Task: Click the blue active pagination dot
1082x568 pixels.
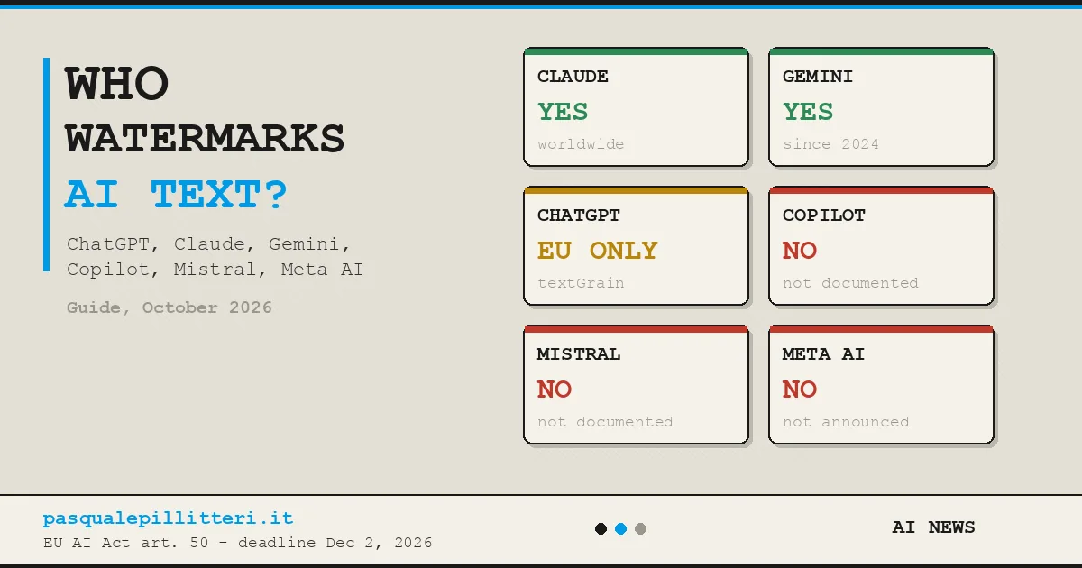Action: coord(620,529)
